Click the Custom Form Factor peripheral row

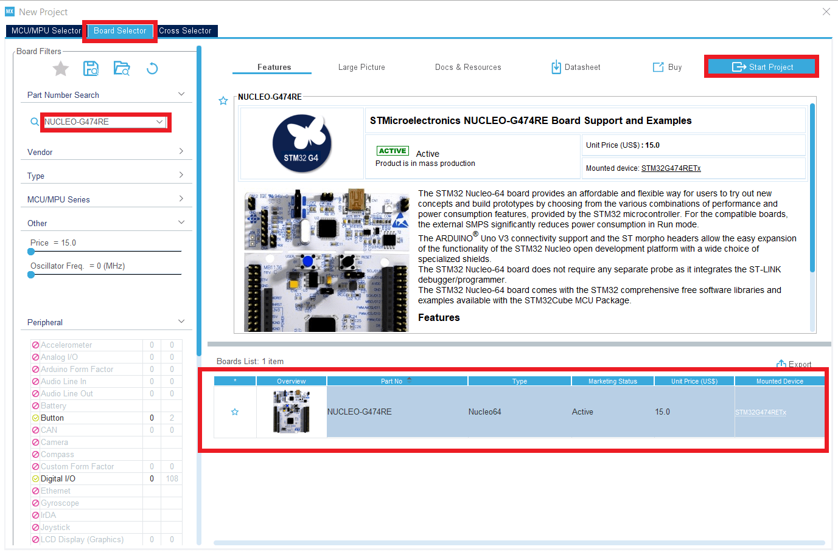click(x=106, y=467)
